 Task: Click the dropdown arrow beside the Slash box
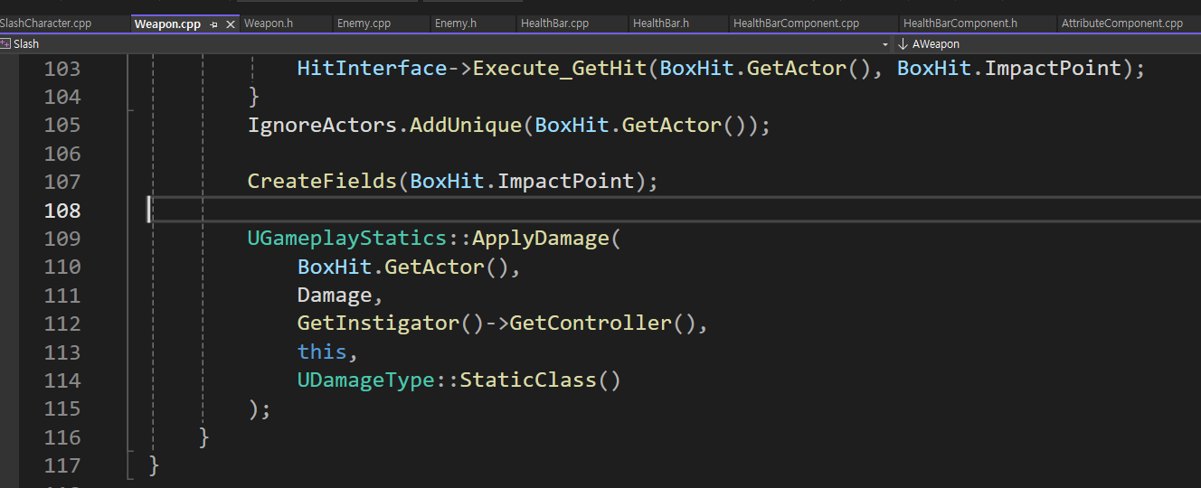click(x=885, y=44)
